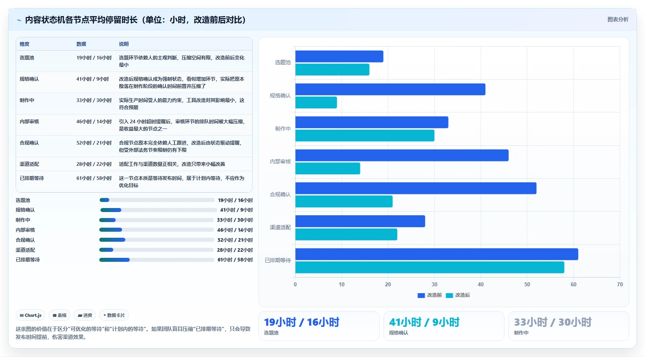
Task: Click the 选题池 改造前 blue chart bar
Action: click(x=339, y=56)
